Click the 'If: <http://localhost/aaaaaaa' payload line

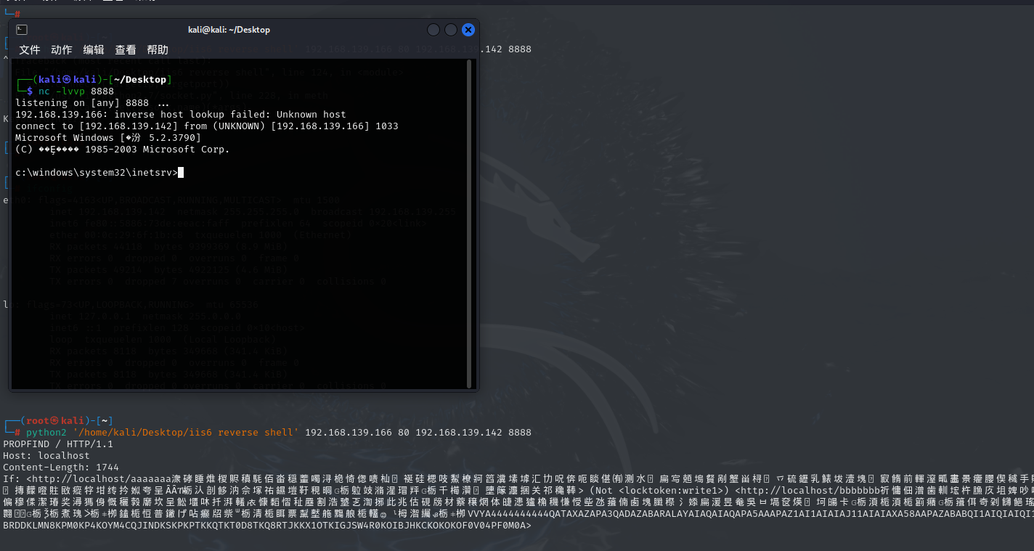point(518,479)
